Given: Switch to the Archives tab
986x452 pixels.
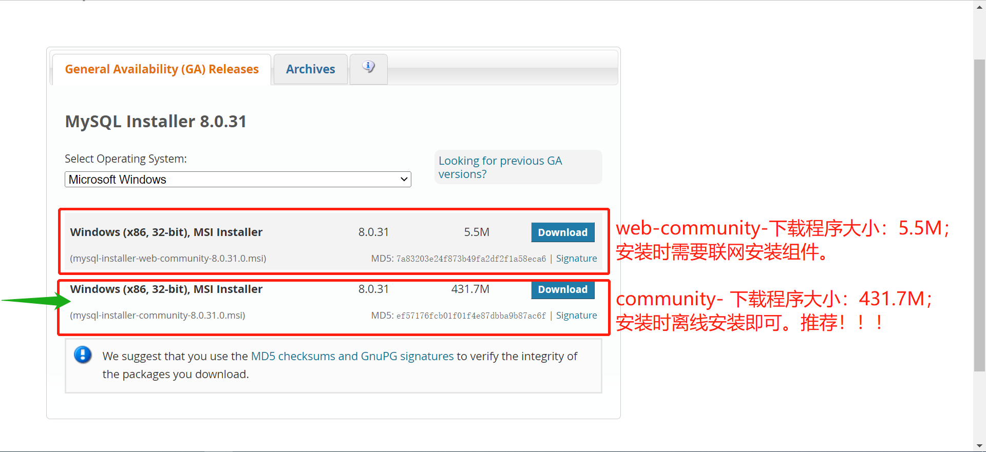Looking at the screenshot, I should pos(310,69).
